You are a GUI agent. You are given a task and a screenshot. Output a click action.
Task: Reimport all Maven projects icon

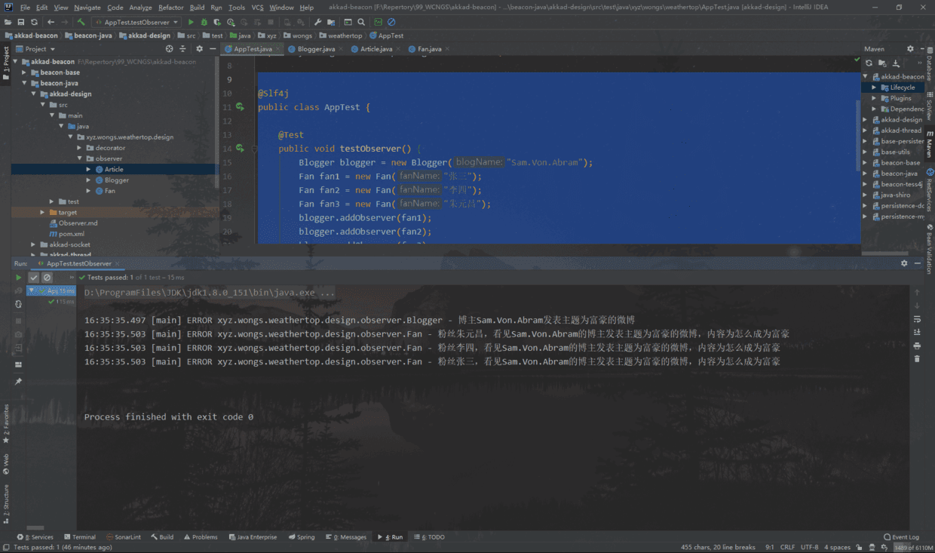pyautogui.click(x=869, y=63)
